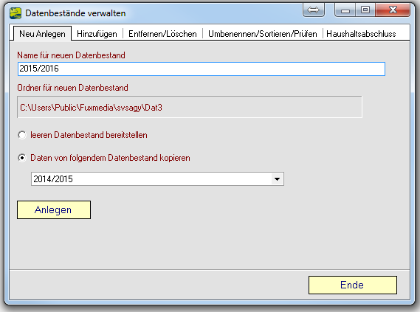Click the combo box showing 2014/2015

tap(157, 179)
